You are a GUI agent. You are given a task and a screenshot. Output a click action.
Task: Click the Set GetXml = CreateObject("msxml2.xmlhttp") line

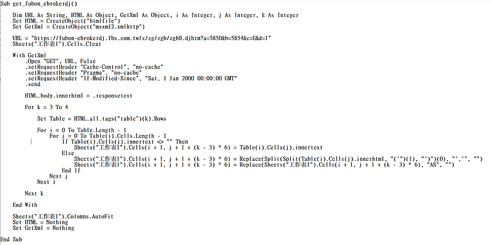point(78,26)
